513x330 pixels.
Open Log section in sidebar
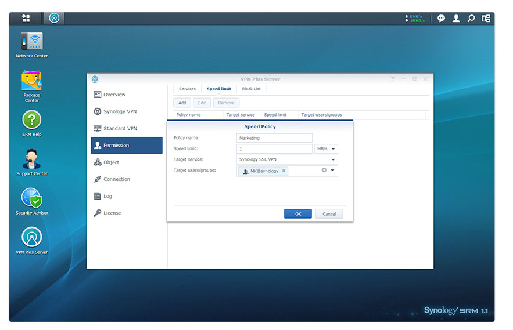[x=126, y=197]
